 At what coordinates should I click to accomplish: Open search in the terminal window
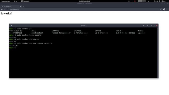[x=144, y=26]
